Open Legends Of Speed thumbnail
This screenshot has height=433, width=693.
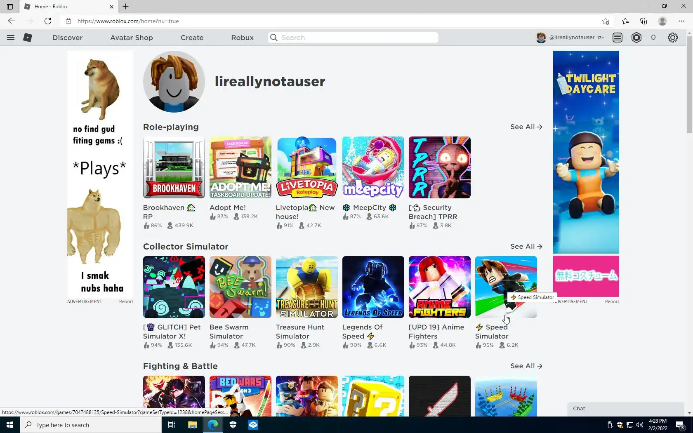coord(373,287)
